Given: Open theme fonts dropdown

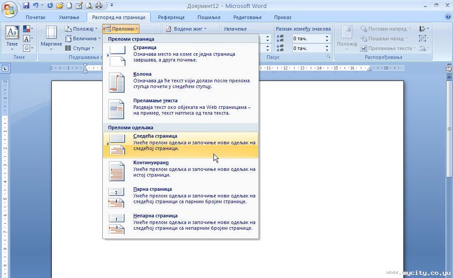Looking at the screenshot, I should (x=28, y=39).
